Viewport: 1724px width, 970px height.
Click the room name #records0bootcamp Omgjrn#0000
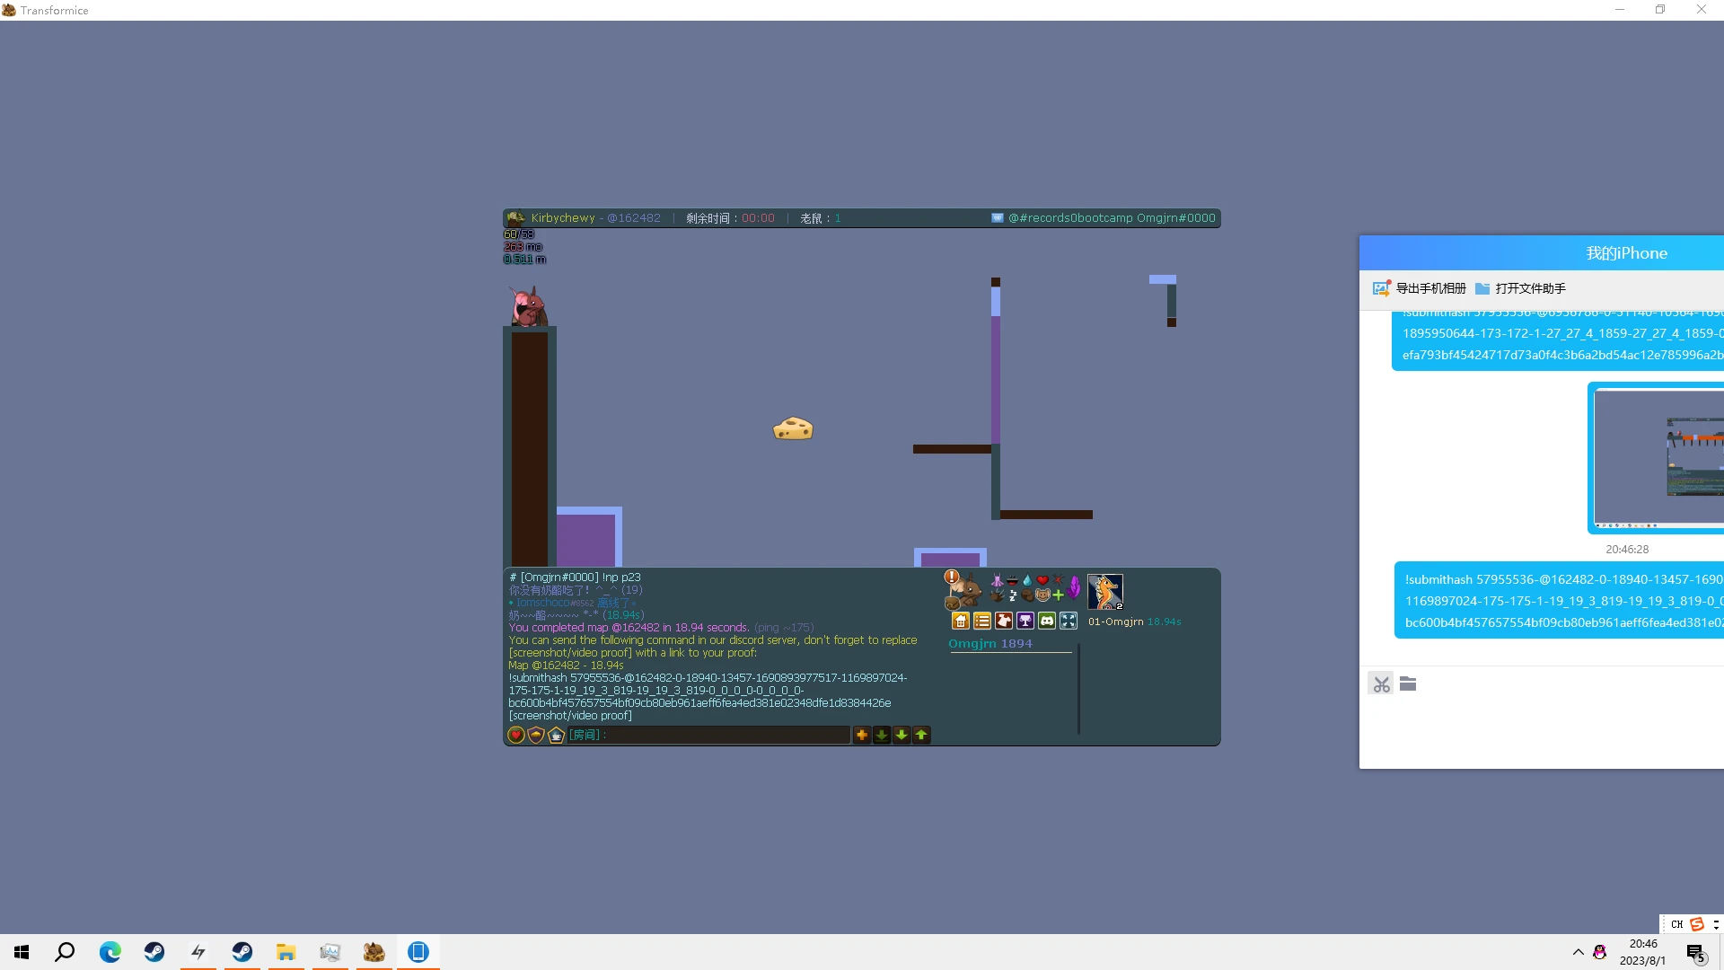(1112, 218)
